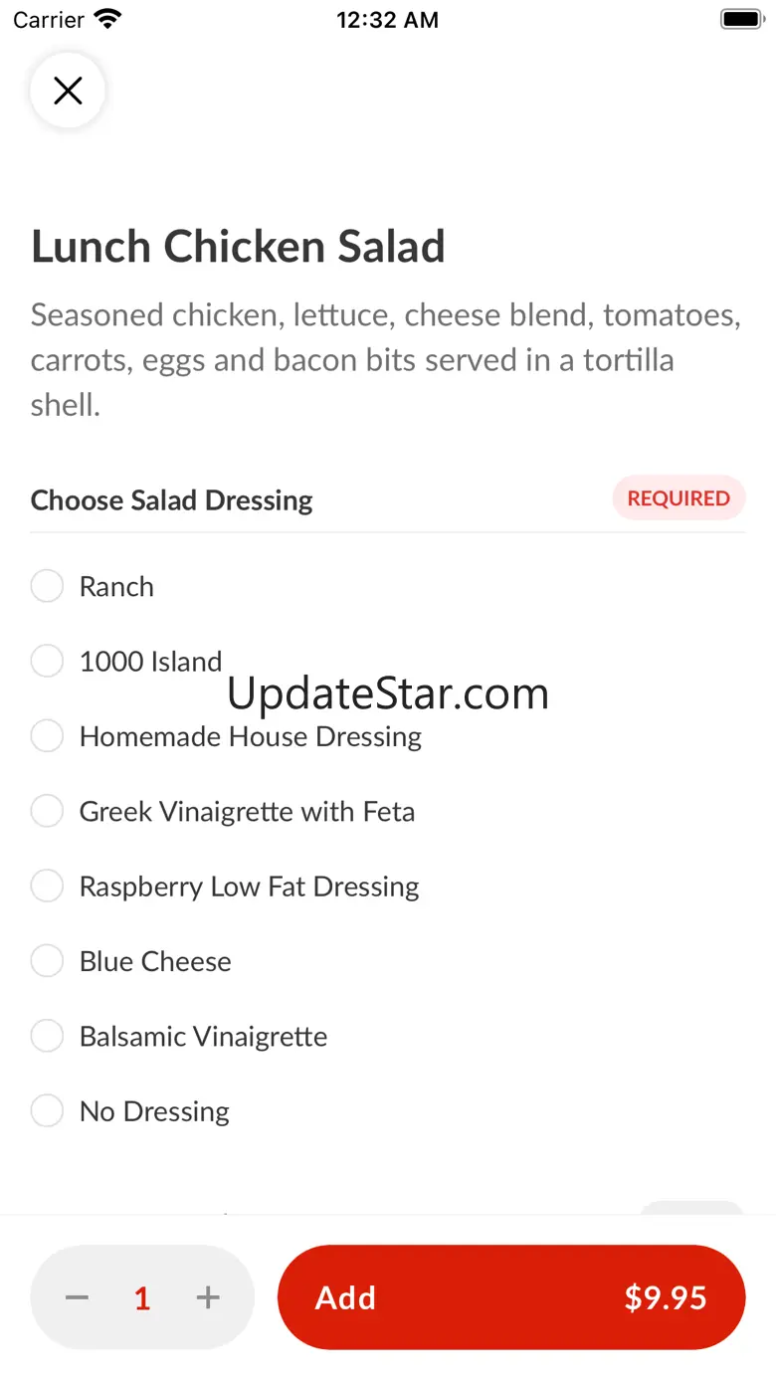The width and height of the screenshot is (776, 1380).
Task: Tap the Choose Salad Dressing header
Action: pyautogui.click(x=171, y=499)
